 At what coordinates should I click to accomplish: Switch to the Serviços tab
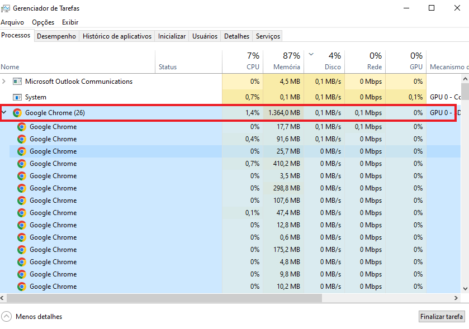click(x=268, y=36)
